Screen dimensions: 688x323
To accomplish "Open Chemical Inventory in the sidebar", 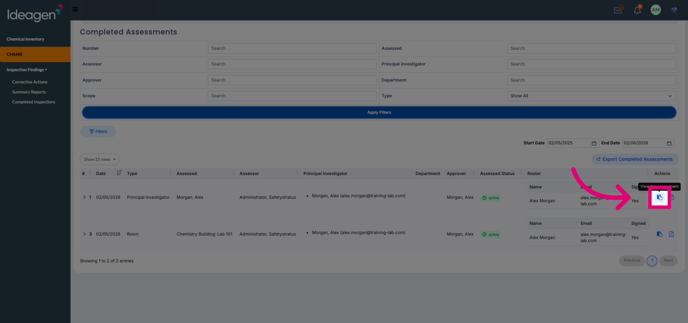I will pos(25,39).
